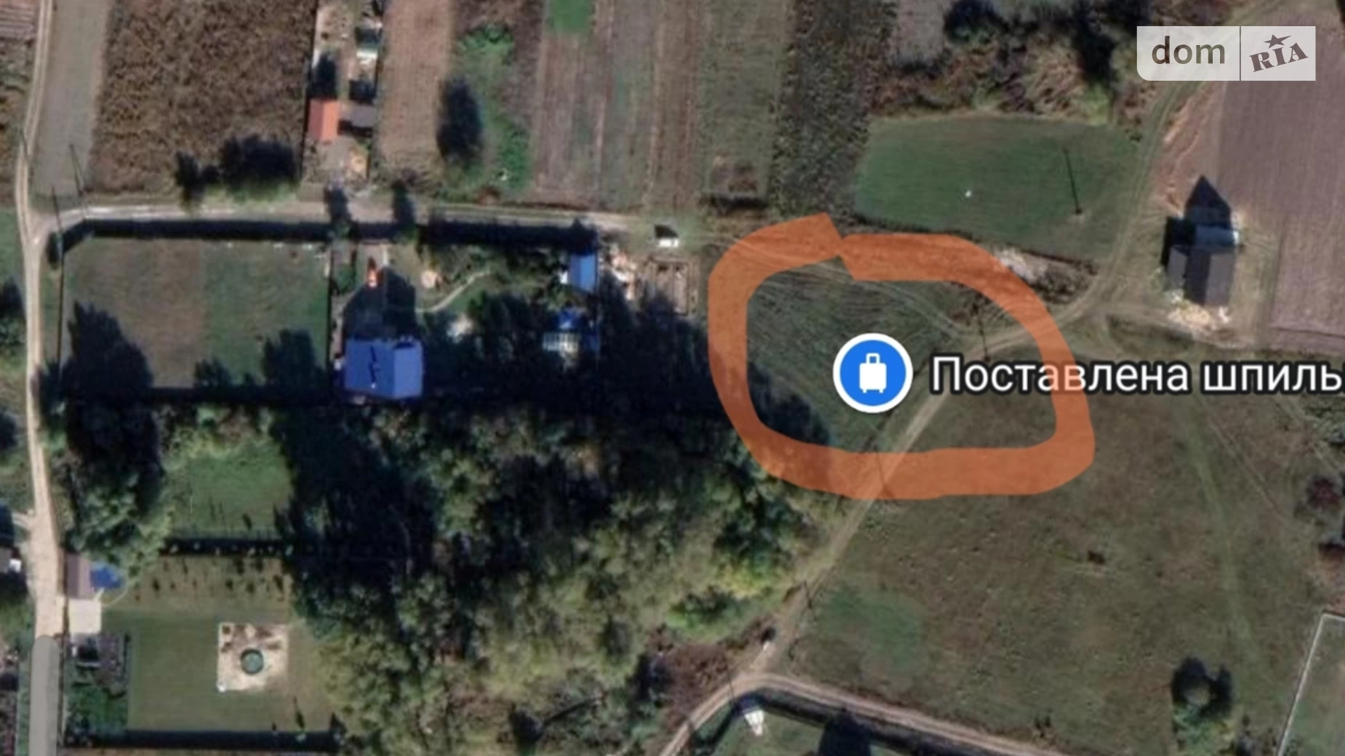Select the fenced lawn left of the blue house
This screenshot has height=756, width=1345.
195,313
